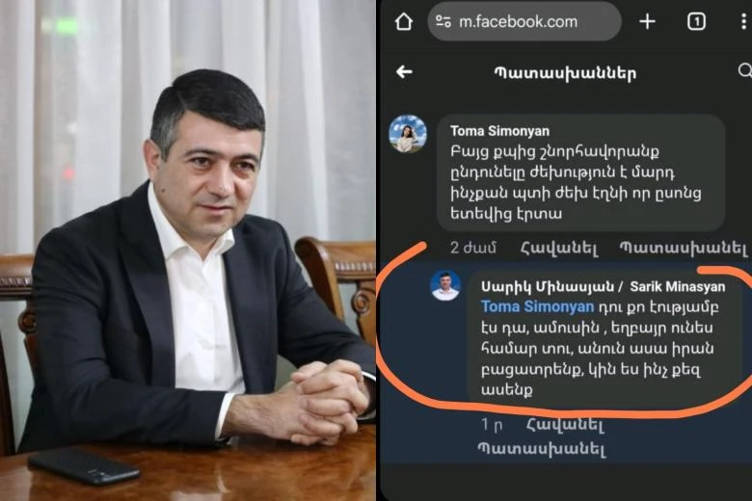Open Toma Simonyan commenter name

tap(499, 131)
